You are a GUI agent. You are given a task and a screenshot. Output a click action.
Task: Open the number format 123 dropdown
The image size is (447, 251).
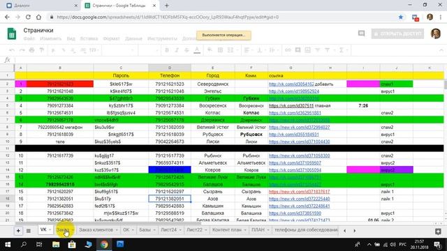(94, 50)
